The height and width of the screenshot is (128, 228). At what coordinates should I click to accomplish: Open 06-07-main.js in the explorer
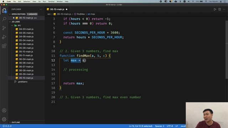pyautogui.click(x=27, y=67)
